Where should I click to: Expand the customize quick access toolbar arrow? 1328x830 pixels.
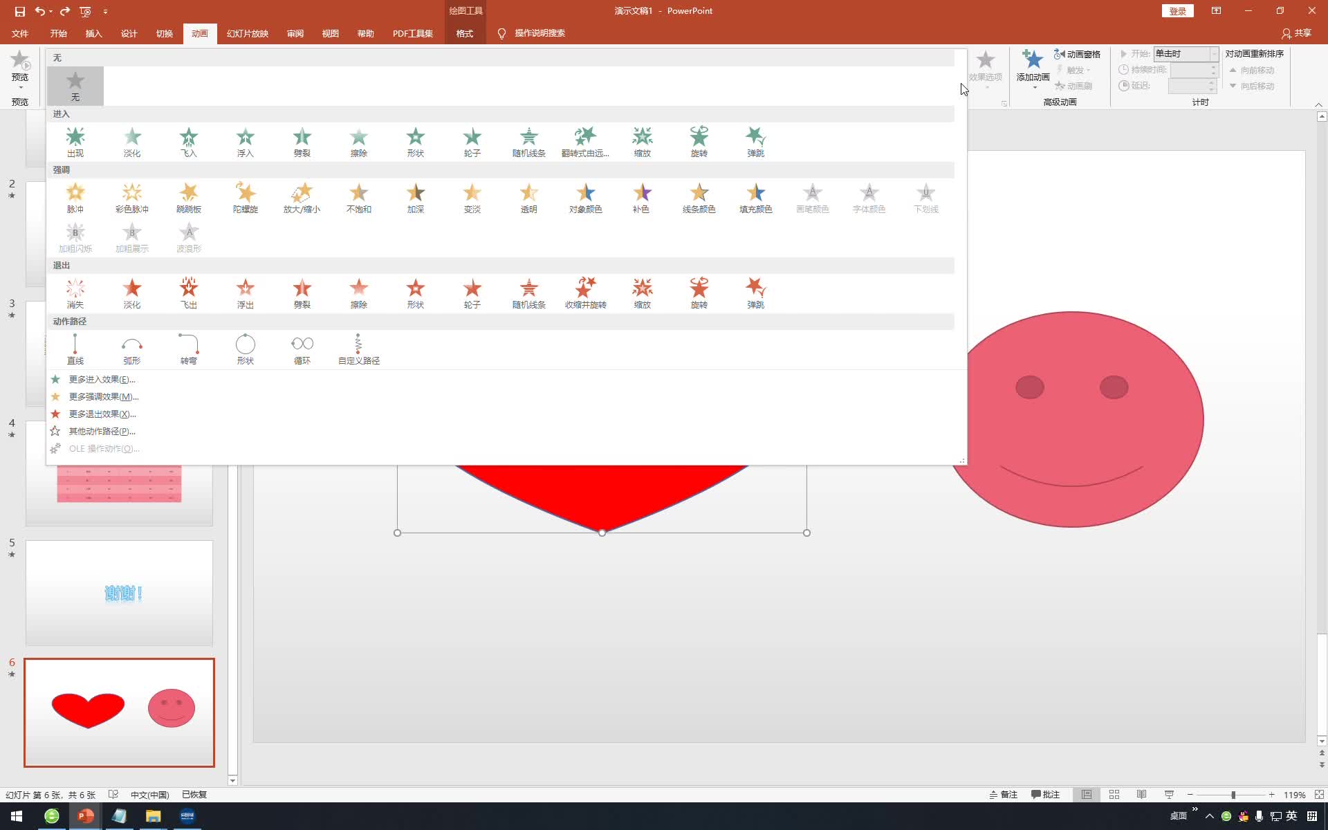(x=105, y=12)
